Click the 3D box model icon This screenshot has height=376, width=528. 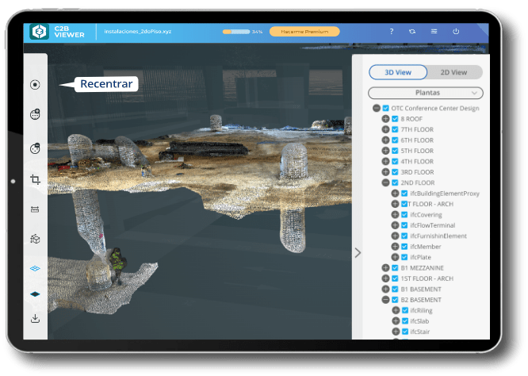pyautogui.click(x=35, y=239)
